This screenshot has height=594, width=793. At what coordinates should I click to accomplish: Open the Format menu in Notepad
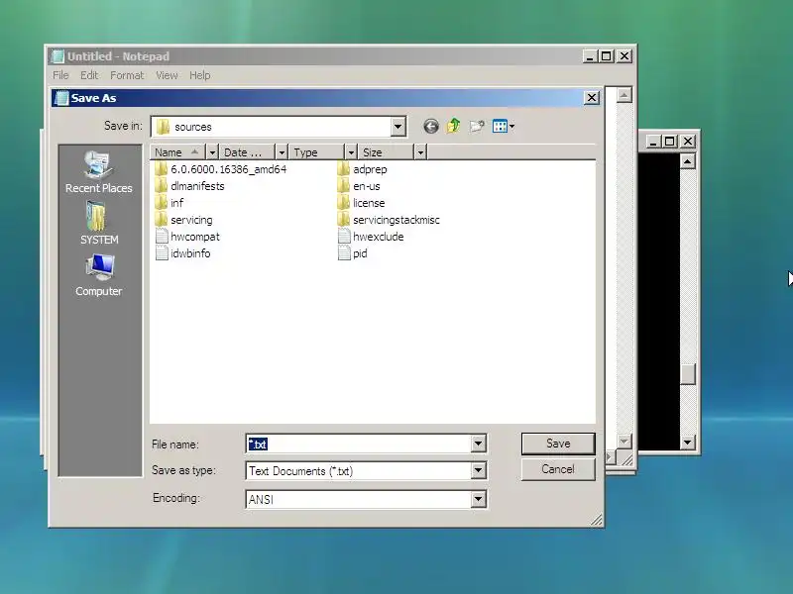127,75
